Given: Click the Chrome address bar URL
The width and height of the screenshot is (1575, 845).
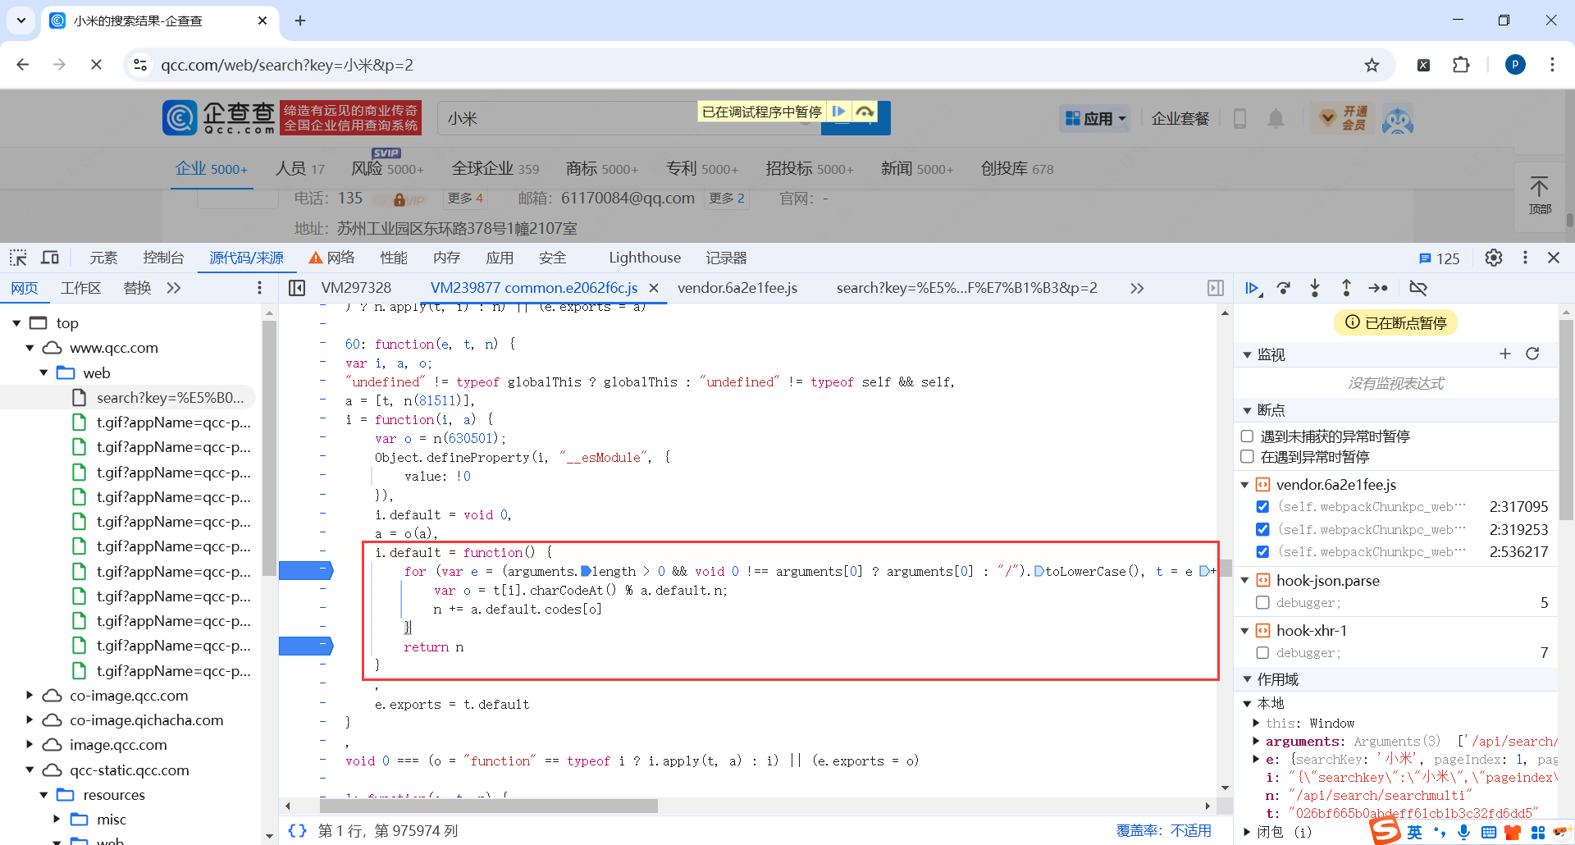Looking at the screenshot, I should point(287,65).
